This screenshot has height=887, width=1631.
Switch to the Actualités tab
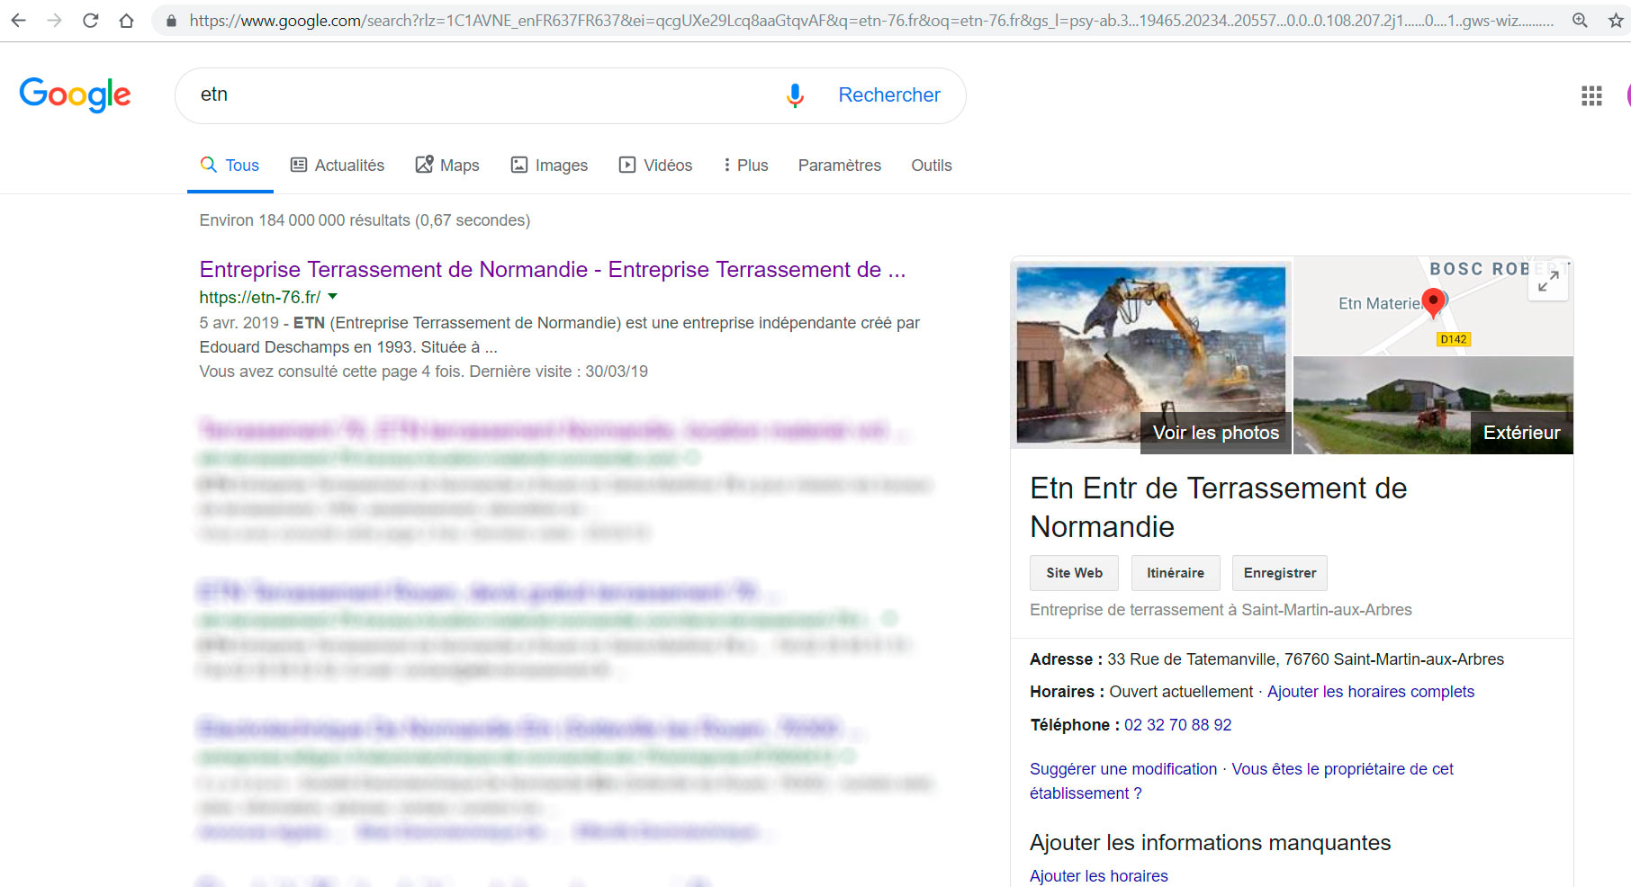pos(338,166)
